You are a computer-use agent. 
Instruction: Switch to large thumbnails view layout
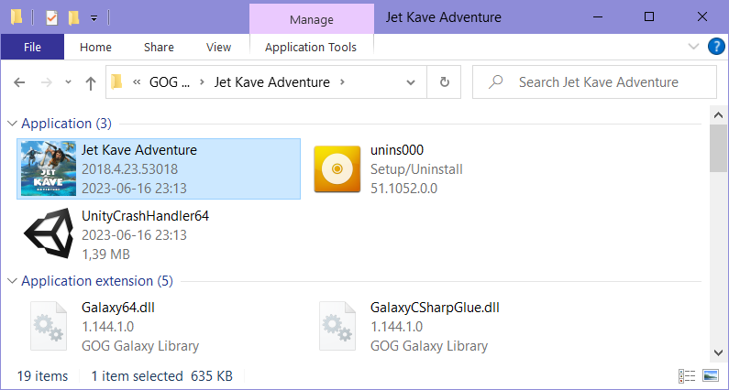711,375
